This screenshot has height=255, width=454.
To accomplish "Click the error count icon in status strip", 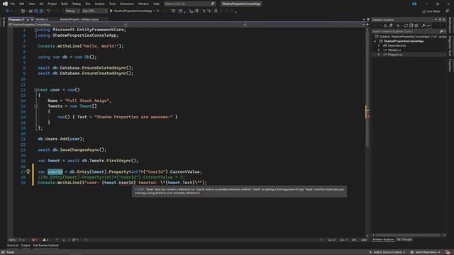I will pos(33,239).
